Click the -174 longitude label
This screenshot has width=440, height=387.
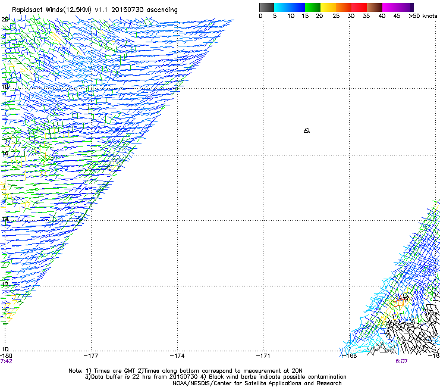point(177,356)
